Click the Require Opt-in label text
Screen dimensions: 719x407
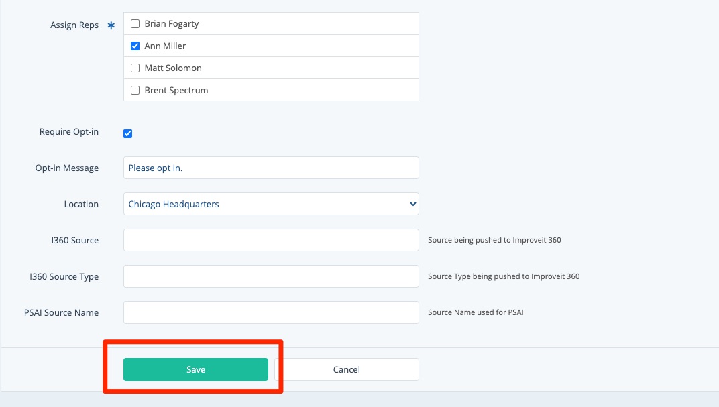(x=69, y=132)
